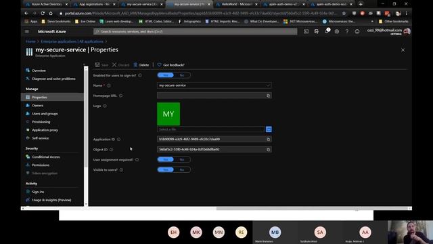Open the browser home page

[51, 13]
